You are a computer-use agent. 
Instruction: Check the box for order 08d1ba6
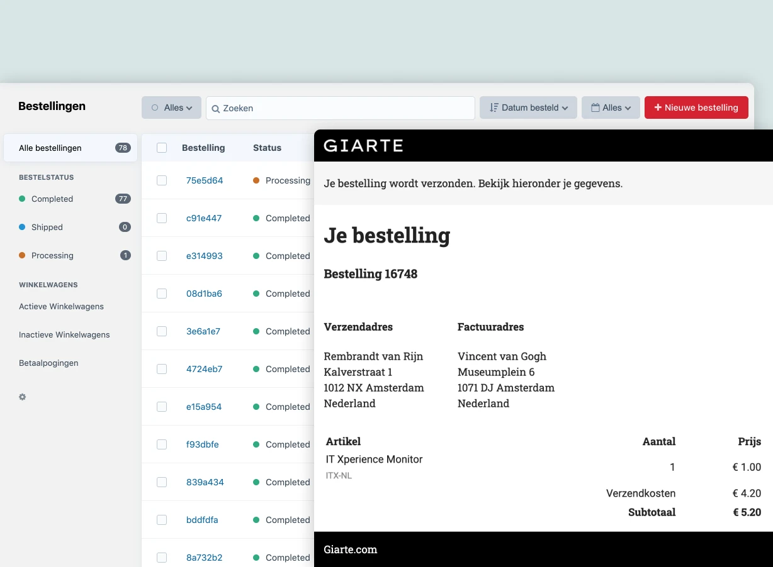[x=162, y=294]
